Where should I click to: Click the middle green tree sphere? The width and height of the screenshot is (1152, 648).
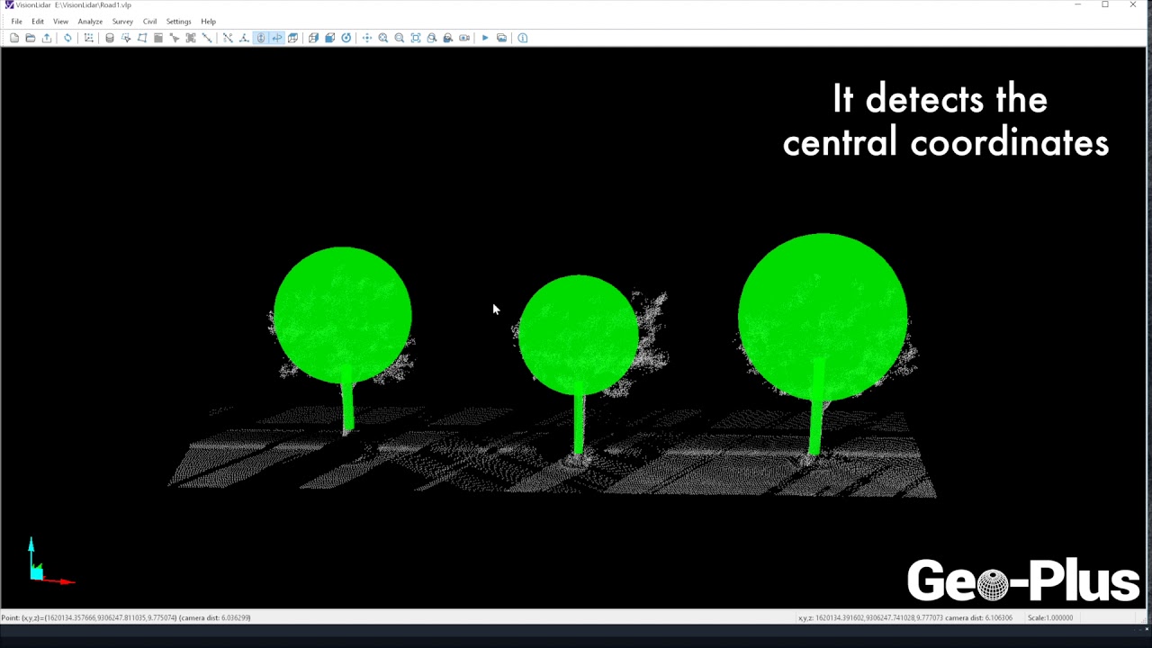[x=579, y=335]
